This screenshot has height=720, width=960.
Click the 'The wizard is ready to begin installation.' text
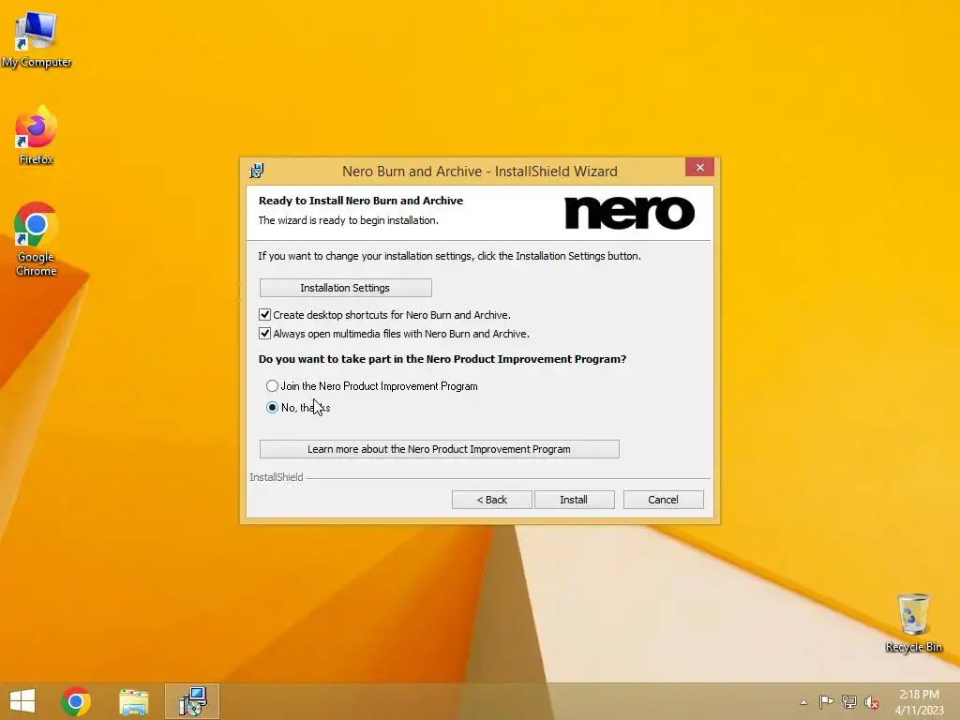349,220
